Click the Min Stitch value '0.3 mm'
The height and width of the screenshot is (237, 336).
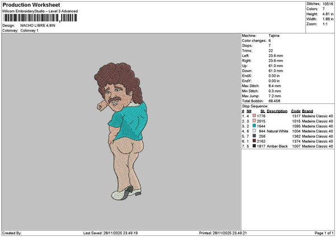(x=275, y=91)
